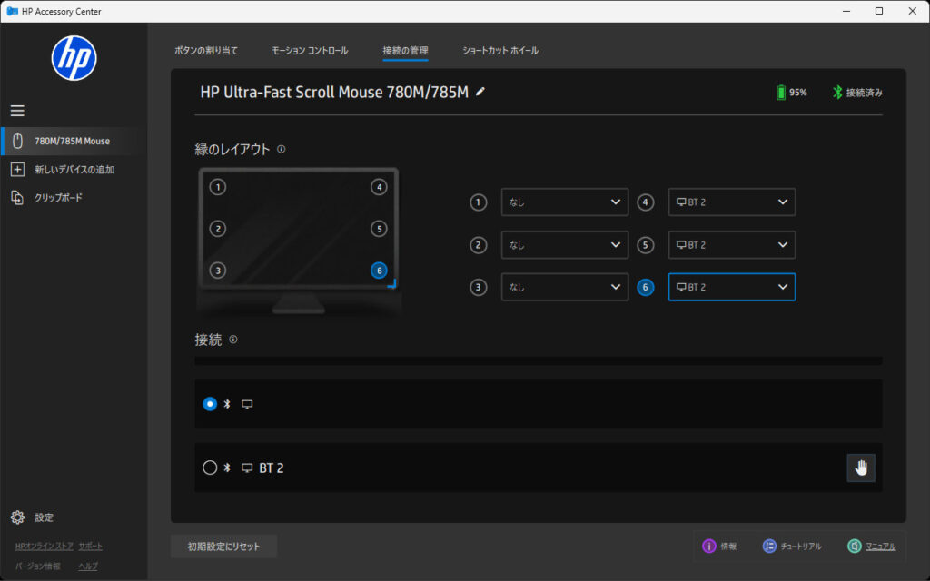Select edge position 5 on the monitor diagram

(379, 229)
